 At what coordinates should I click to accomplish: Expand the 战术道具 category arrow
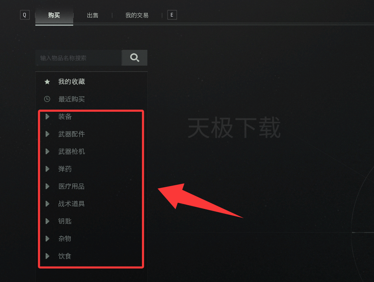(x=47, y=204)
